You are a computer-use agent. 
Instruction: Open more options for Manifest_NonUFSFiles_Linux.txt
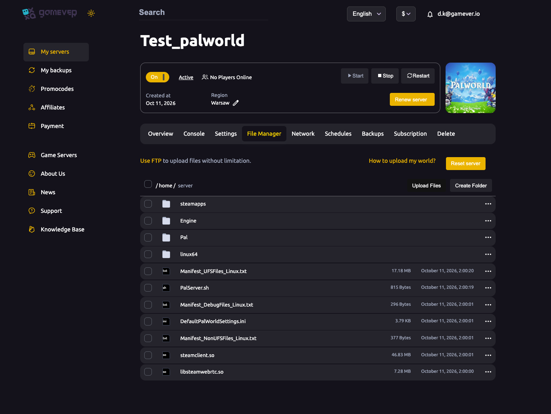[488, 338]
